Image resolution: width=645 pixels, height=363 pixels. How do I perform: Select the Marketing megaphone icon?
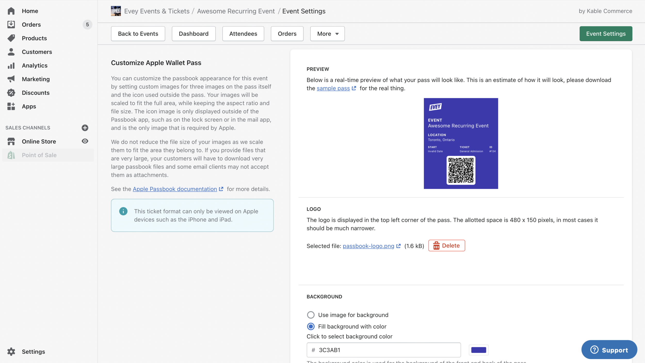tap(11, 79)
